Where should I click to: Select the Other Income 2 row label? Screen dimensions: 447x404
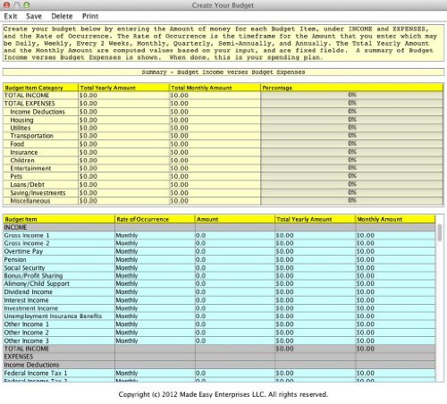click(x=26, y=332)
